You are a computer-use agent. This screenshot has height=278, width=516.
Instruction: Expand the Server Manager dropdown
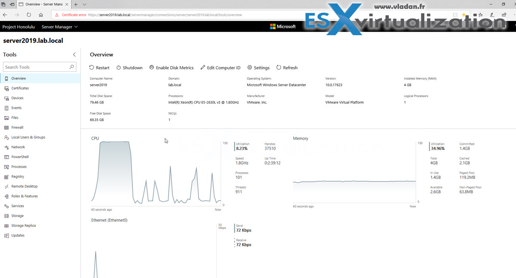click(60, 27)
